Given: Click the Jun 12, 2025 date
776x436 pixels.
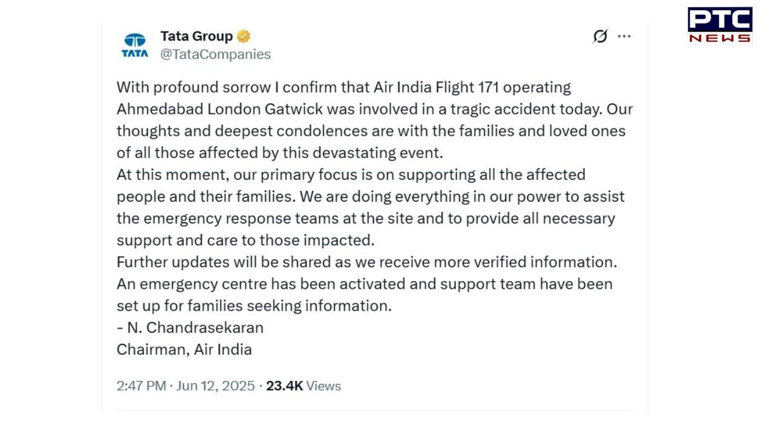Looking at the screenshot, I should (215, 386).
